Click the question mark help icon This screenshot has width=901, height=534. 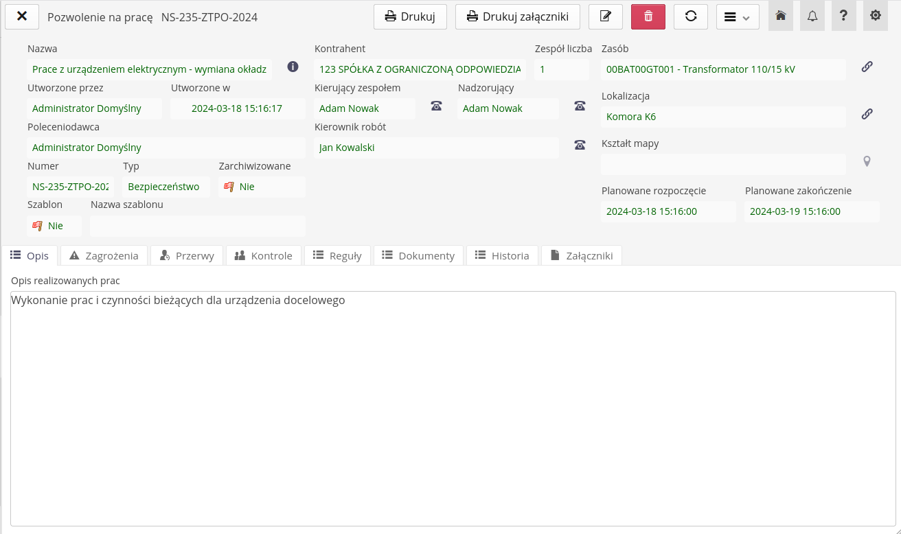843,16
